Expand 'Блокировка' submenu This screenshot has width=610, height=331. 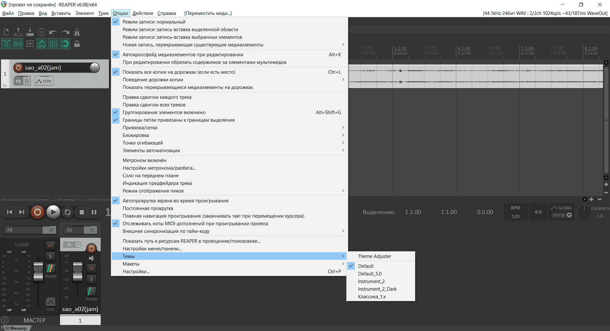(229, 135)
